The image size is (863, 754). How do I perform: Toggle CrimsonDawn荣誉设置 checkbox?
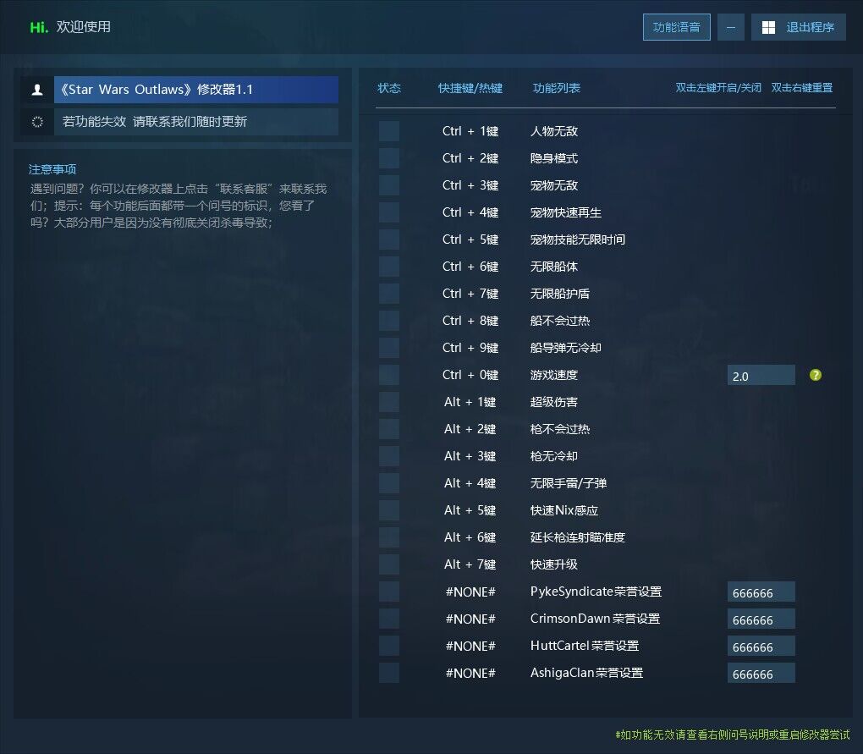pyautogui.click(x=389, y=619)
